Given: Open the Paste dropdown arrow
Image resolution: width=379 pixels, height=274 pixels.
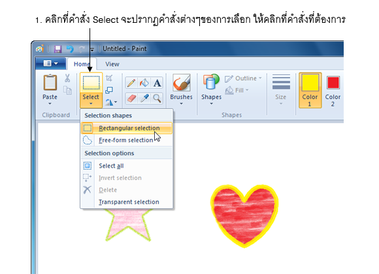Looking at the screenshot, I should tap(50, 104).
